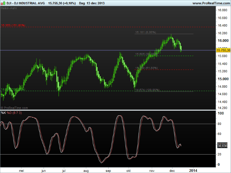Image resolution: width=231 pixels, height=173 pixels.
Task: Click the 20 level on the stochastic axis
Action: [219, 154]
